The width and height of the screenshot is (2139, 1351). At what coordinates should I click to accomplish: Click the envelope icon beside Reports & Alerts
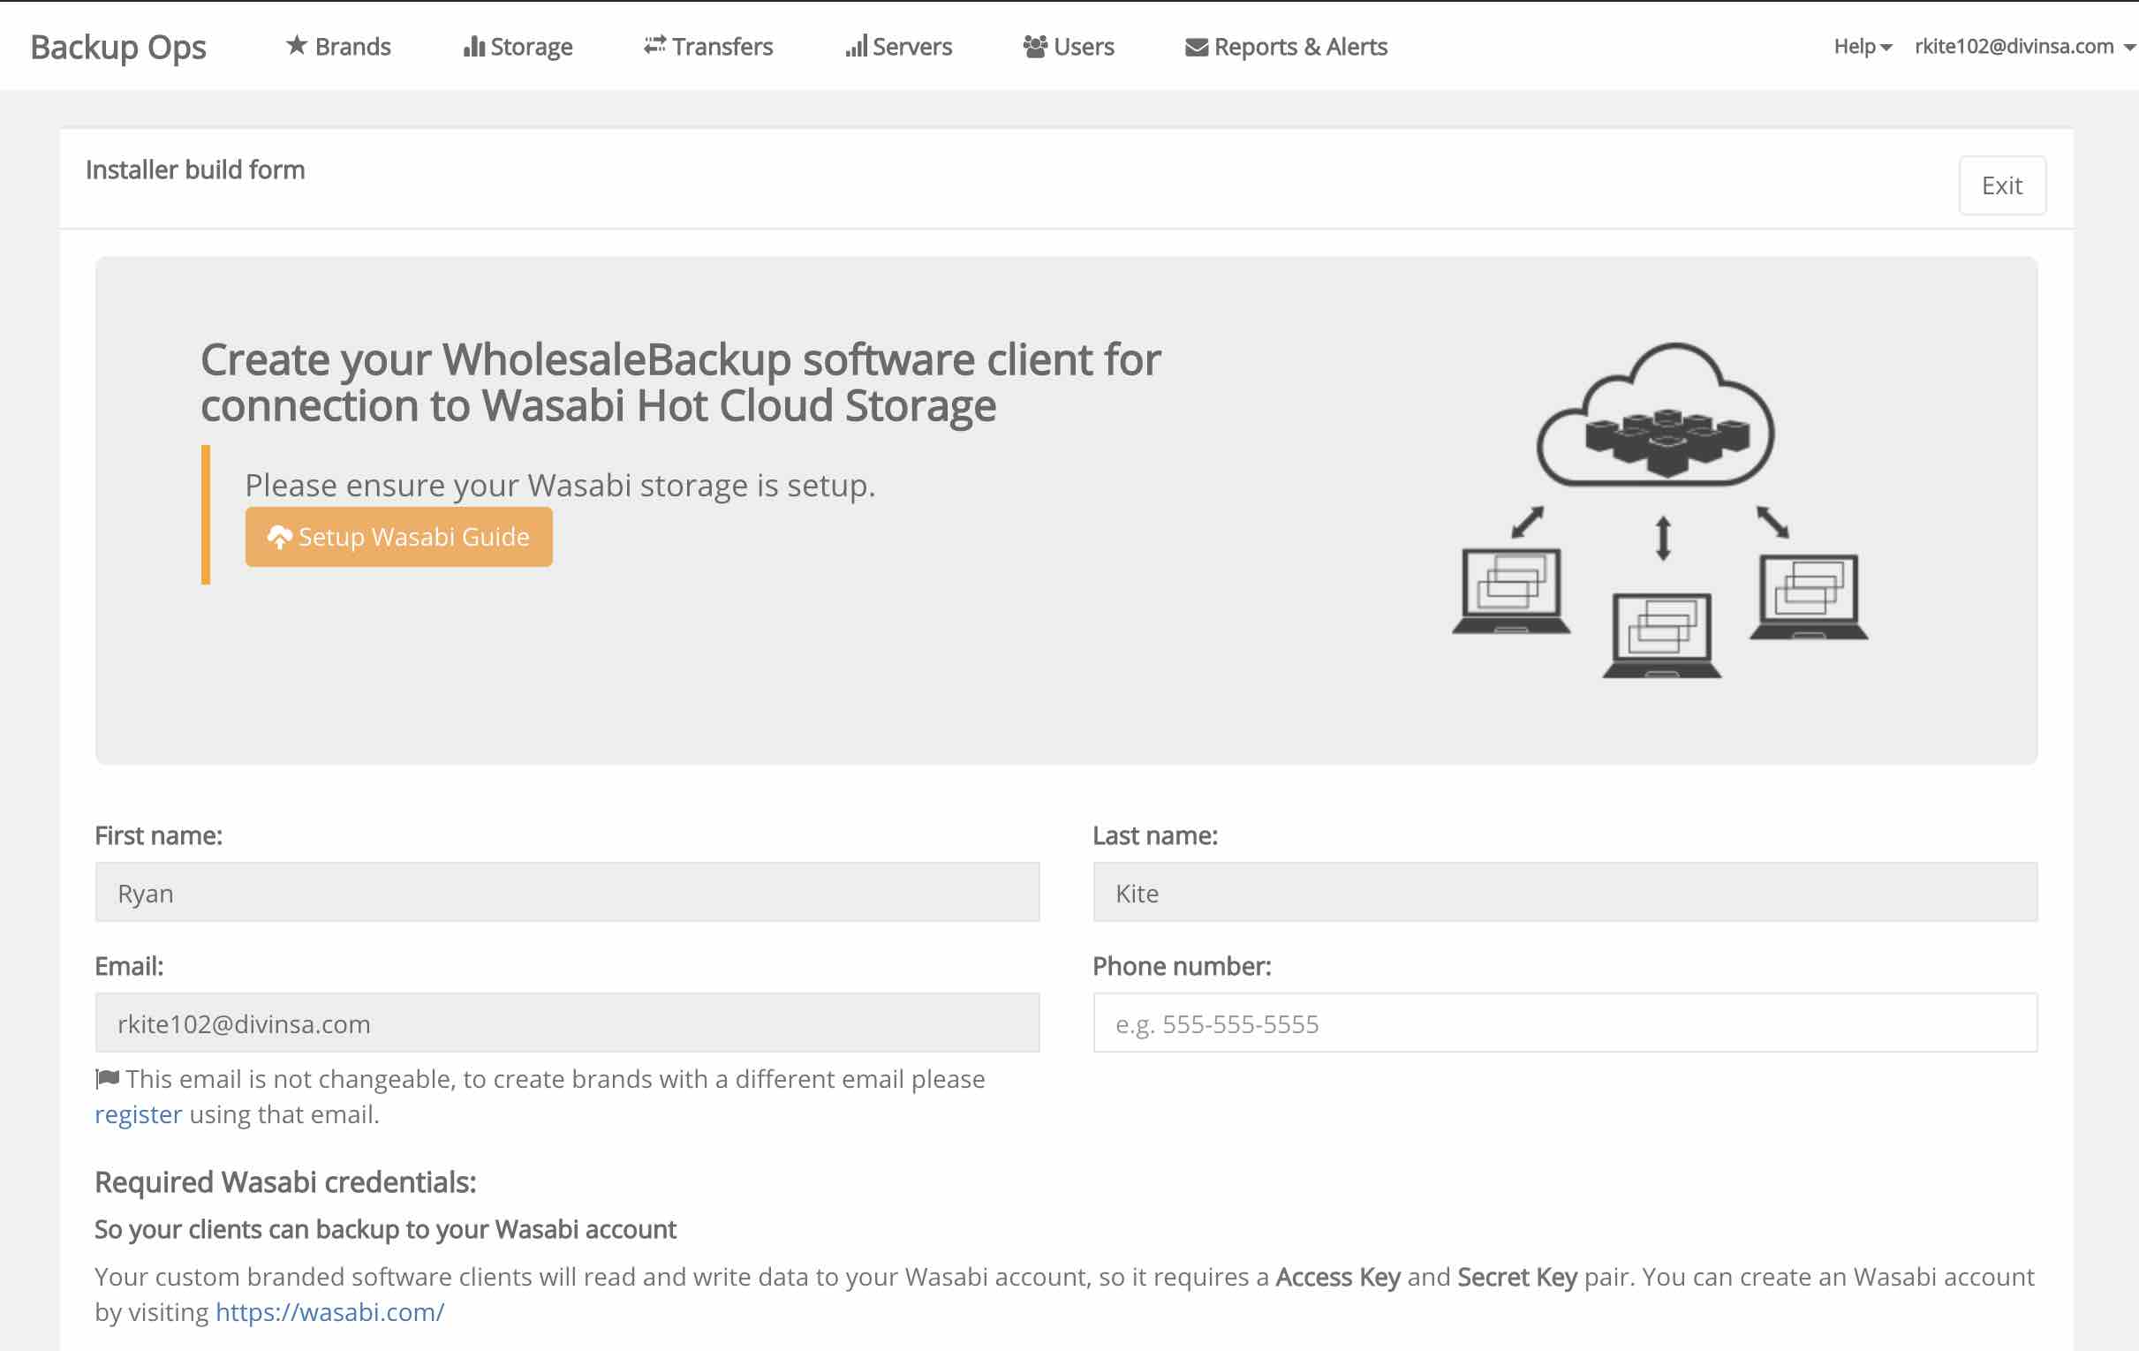coord(1197,47)
